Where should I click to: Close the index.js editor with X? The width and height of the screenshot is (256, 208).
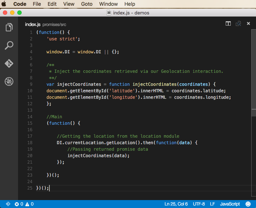(248, 24)
